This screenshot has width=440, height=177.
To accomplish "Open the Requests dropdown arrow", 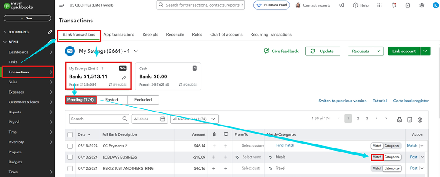I will pyautogui.click(x=378, y=51).
